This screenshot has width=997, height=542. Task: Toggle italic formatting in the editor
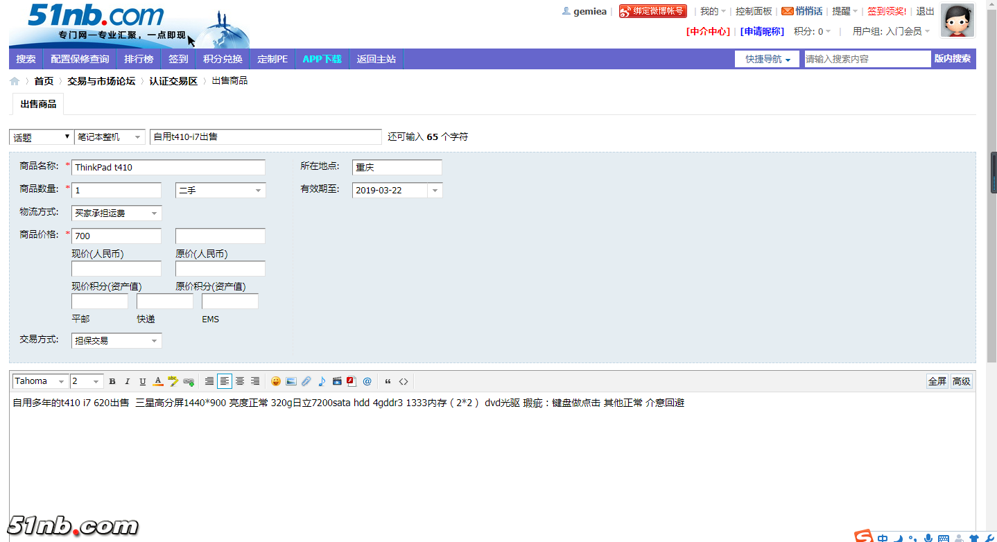pyautogui.click(x=127, y=381)
